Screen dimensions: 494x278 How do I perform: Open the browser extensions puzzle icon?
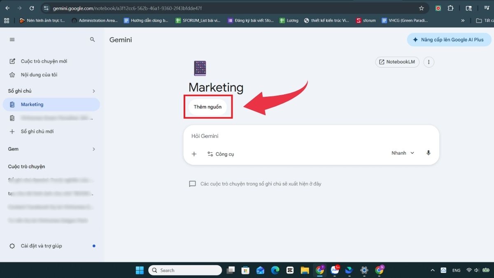pos(450,8)
